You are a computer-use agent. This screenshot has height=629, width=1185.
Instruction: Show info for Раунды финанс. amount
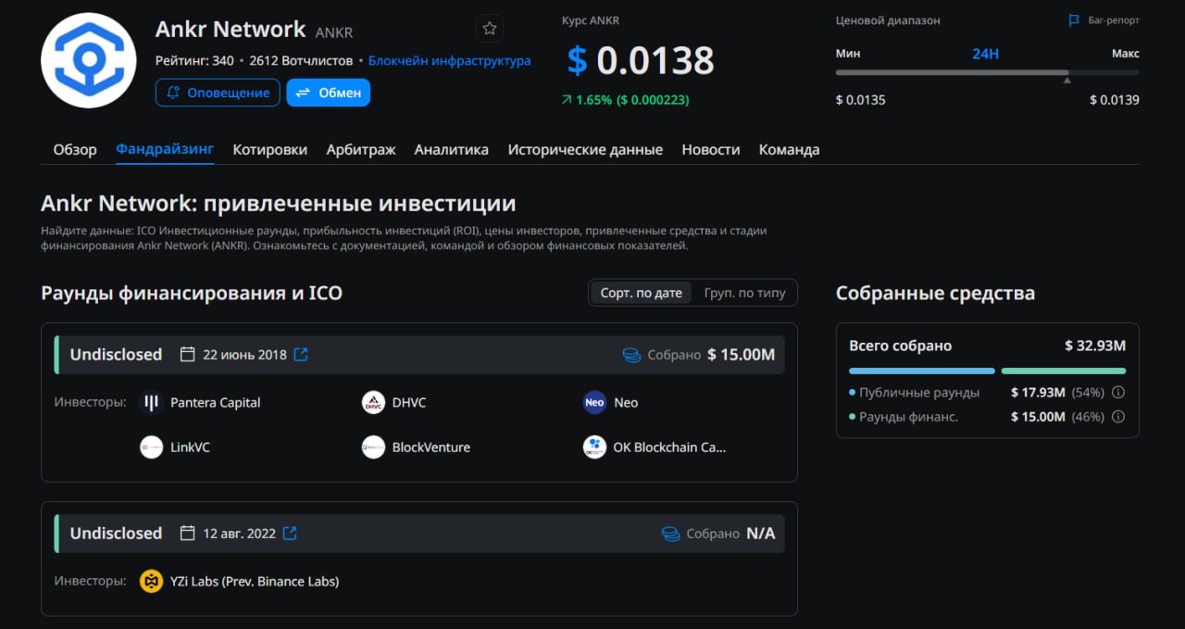1118,417
